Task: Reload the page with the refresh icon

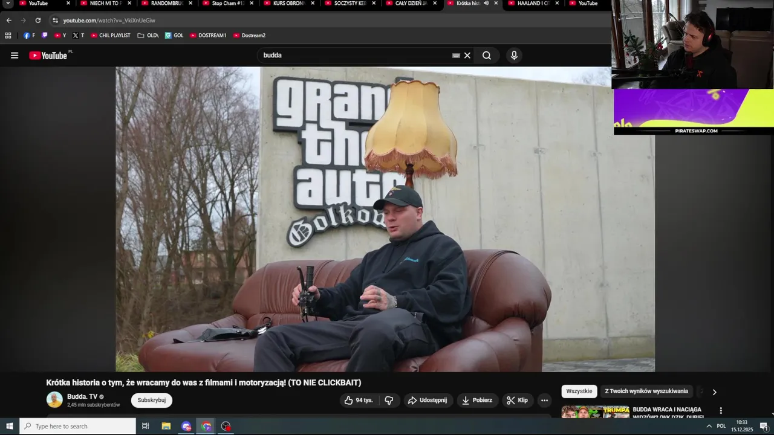Action: tap(37, 20)
